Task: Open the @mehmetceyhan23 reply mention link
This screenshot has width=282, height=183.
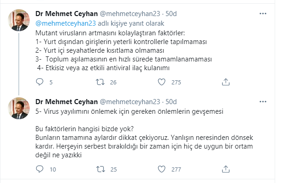Action: pos(66,23)
